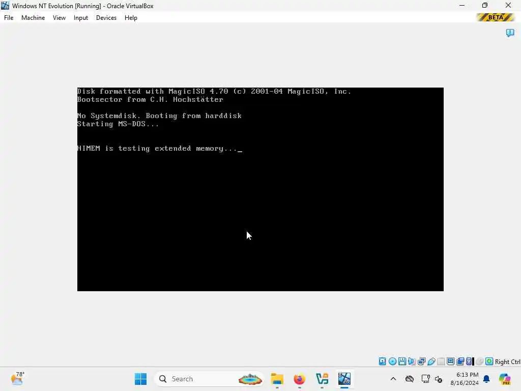Open the VirtualBox Manager taskbar icon

click(x=322, y=379)
